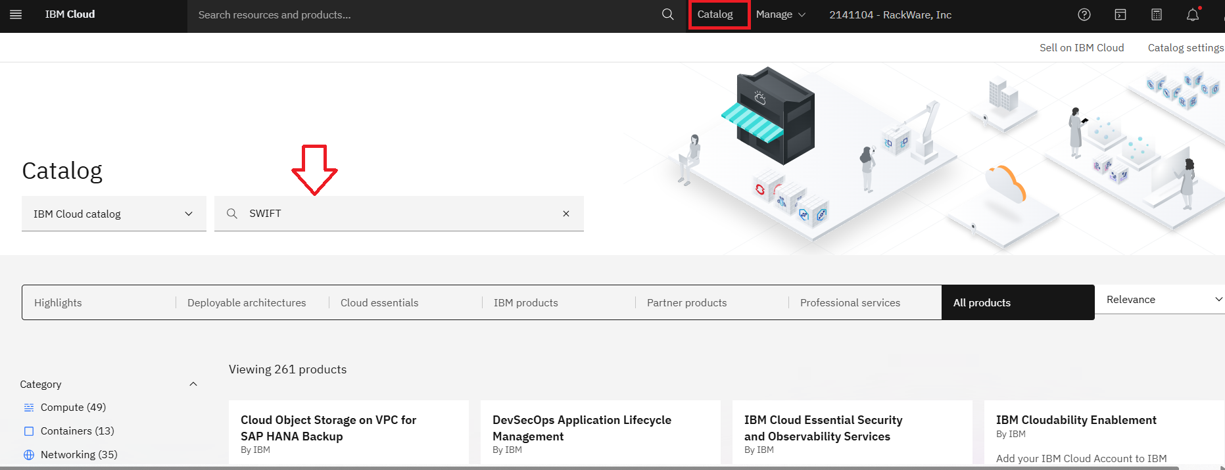The width and height of the screenshot is (1225, 470).
Task: Click the horizontal scrollbar at bottom
Action: tap(590, 467)
